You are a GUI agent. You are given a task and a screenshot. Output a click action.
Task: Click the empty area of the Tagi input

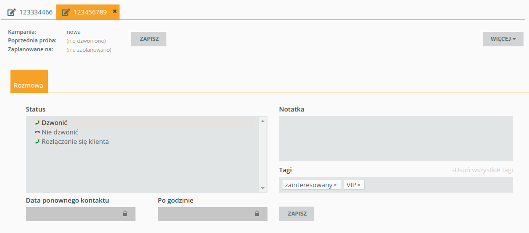pos(438,185)
